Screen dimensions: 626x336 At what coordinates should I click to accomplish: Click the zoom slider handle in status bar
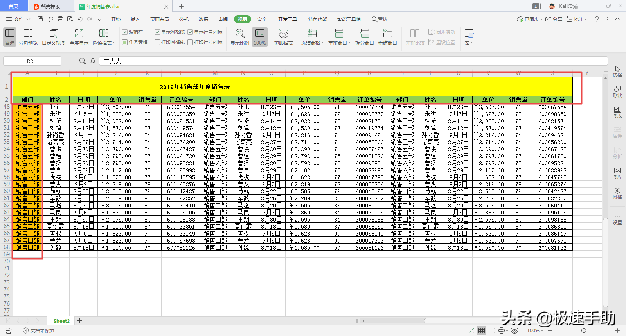(583, 331)
